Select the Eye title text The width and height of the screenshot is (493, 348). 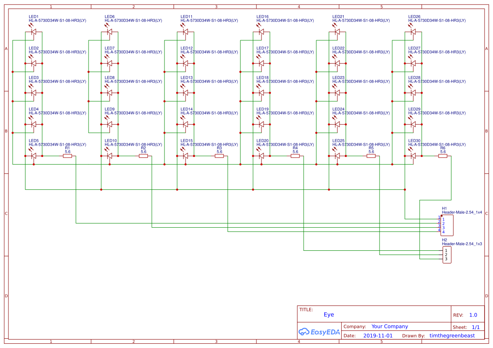[x=328, y=314]
